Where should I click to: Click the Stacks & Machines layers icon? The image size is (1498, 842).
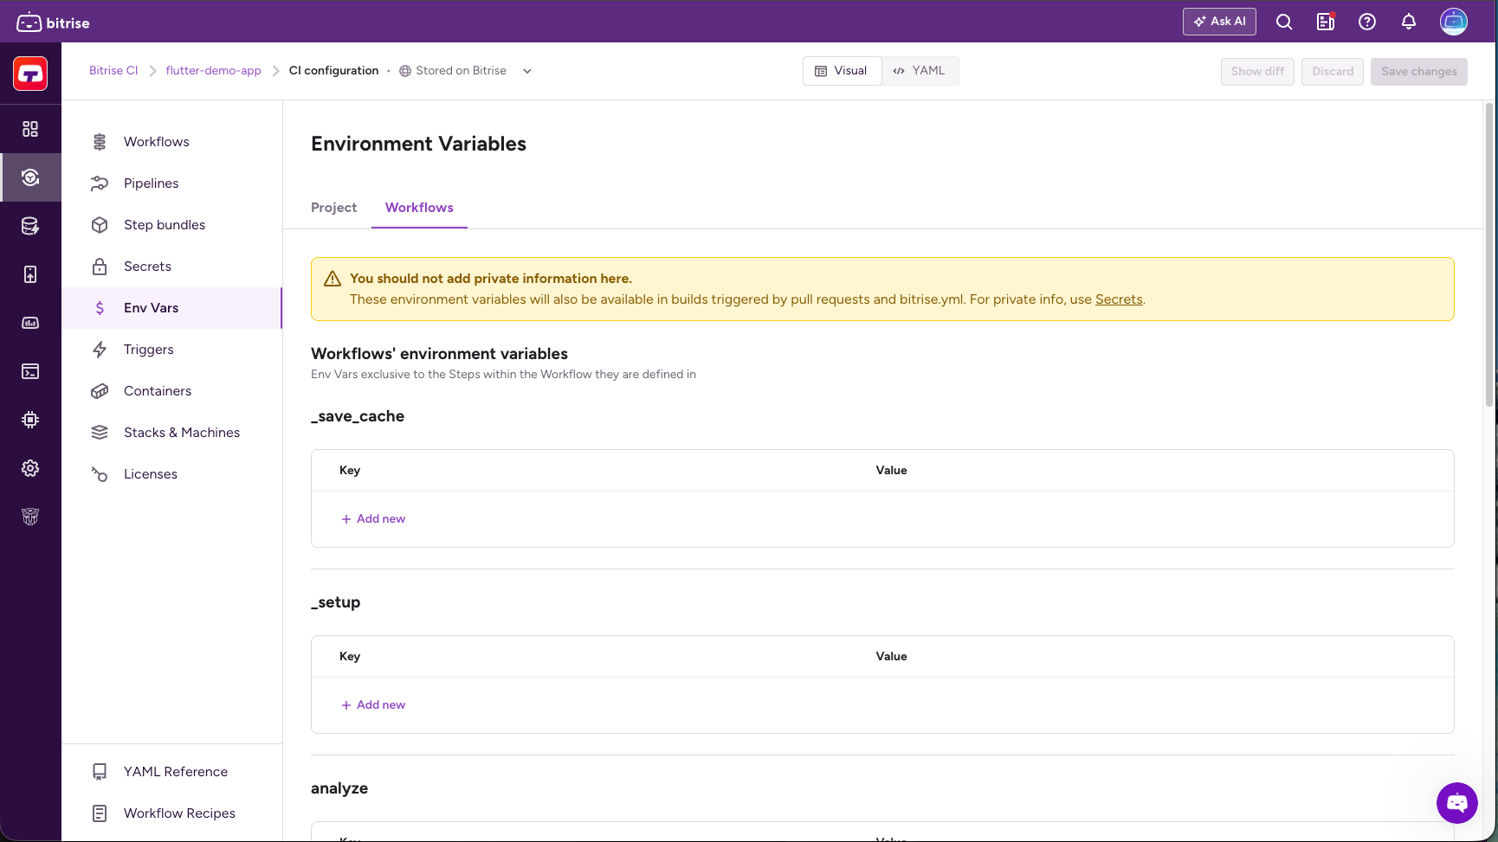(x=100, y=433)
